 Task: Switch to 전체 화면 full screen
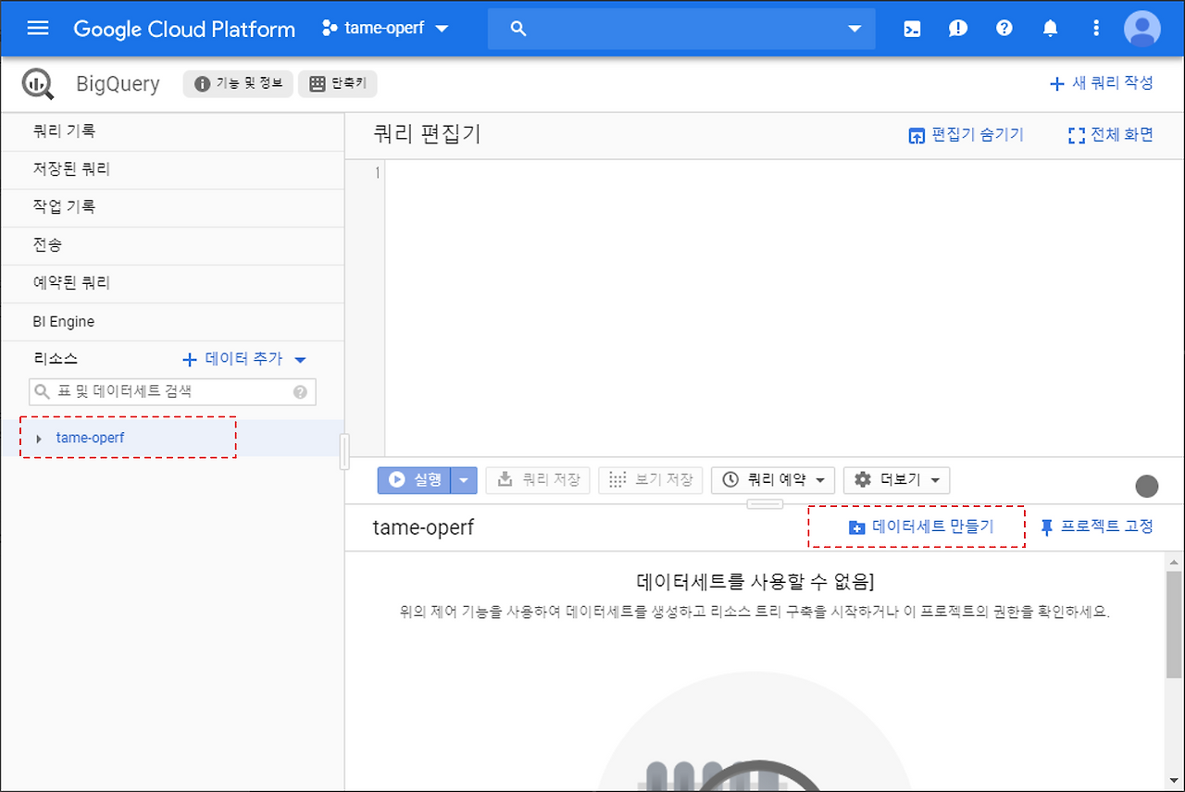1111,135
